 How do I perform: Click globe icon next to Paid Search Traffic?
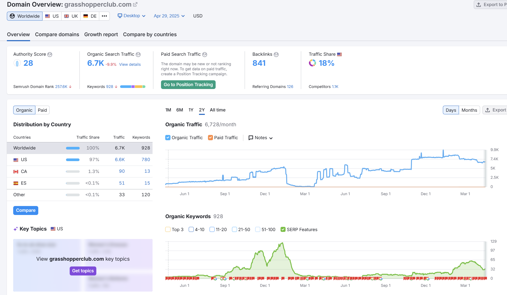[x=205, y=54]
